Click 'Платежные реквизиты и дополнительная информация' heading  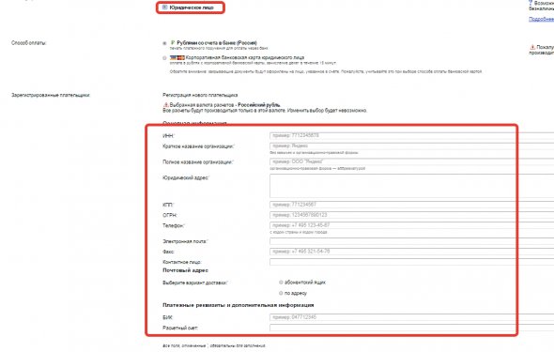(x=239, y=305)
